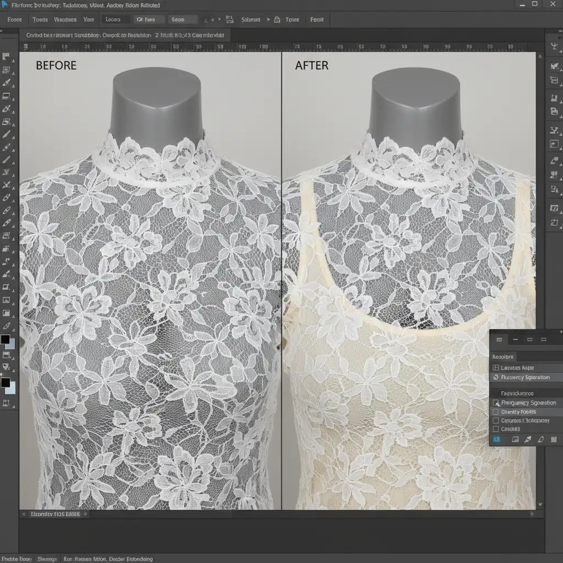This screenshot has width=563, height=563.
Task: Open the Waodees menu
Action: click(65, 19)
